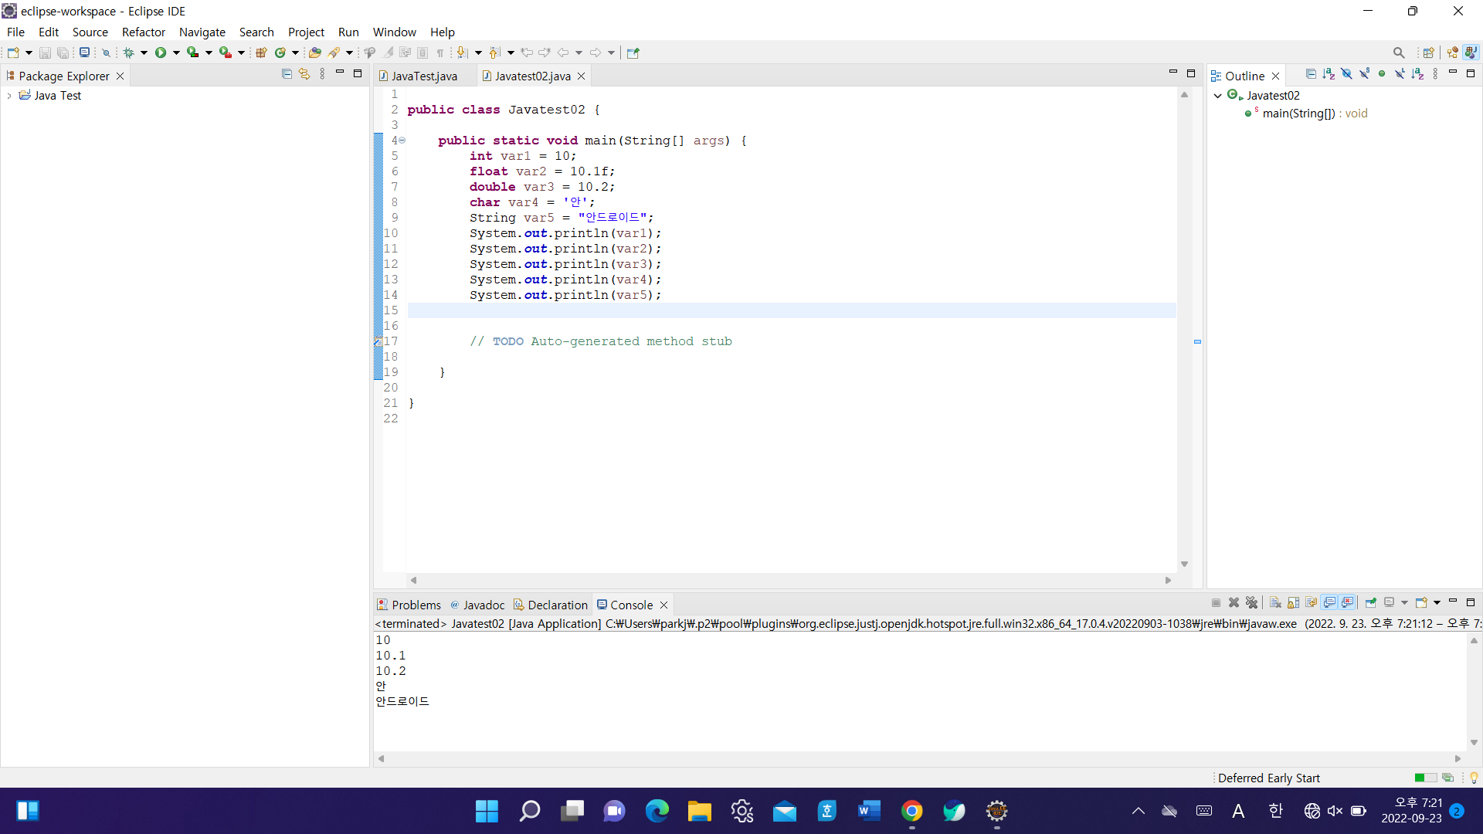Switch to the JavaTest.java editor tab
This screenshot has width=1483, height=834.
[423, 76]
